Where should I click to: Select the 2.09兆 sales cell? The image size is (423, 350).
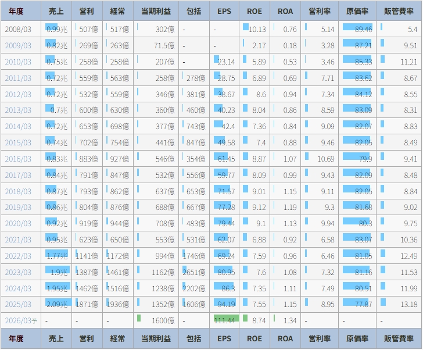58,305
